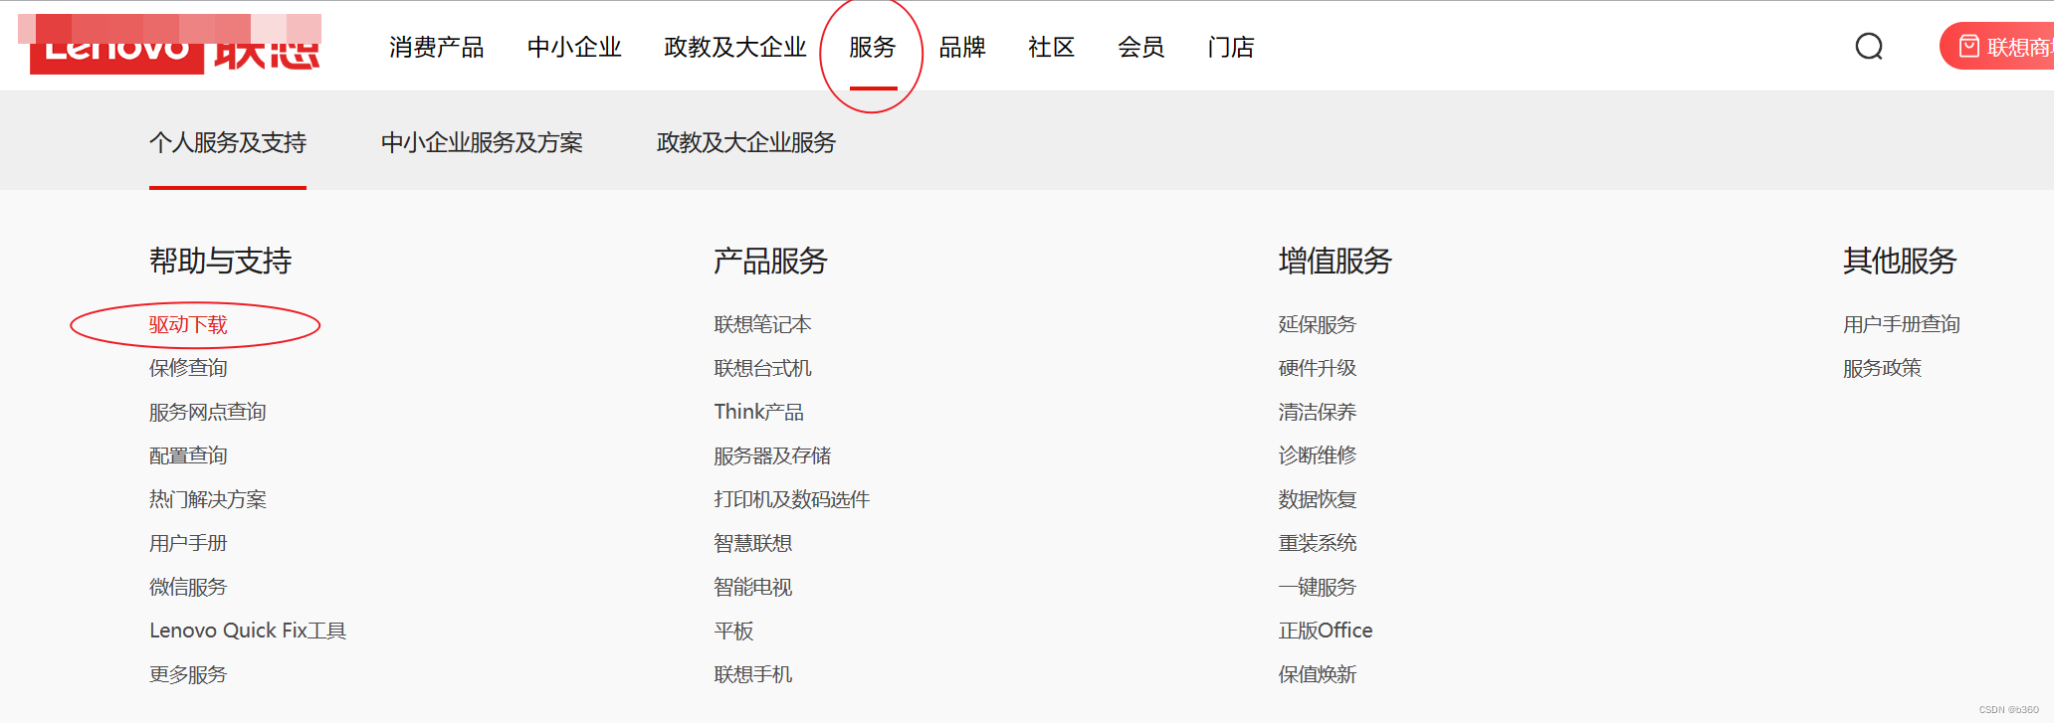Open 延保服务 link
The image size is (2054, 723).
(1318, 324)
